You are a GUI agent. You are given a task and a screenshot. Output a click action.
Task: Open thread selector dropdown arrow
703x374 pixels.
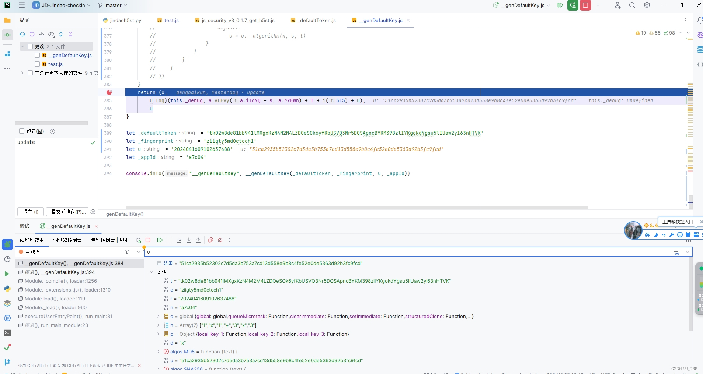point(138,252)
